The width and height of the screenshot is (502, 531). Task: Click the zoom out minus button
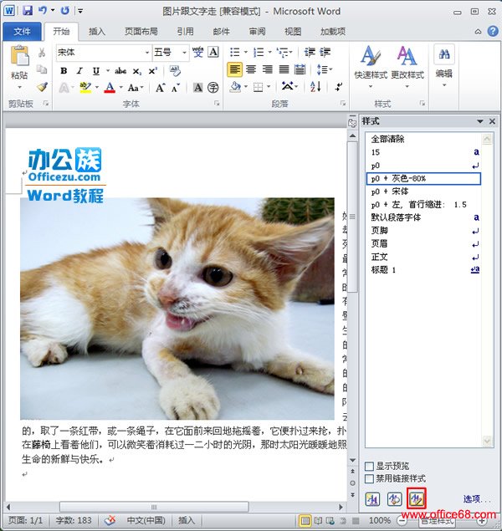coord(402,520)
